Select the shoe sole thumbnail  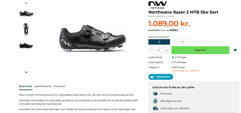coord(26,29)
